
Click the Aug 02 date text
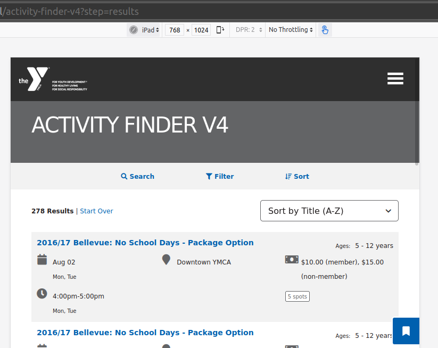(64, 262)
